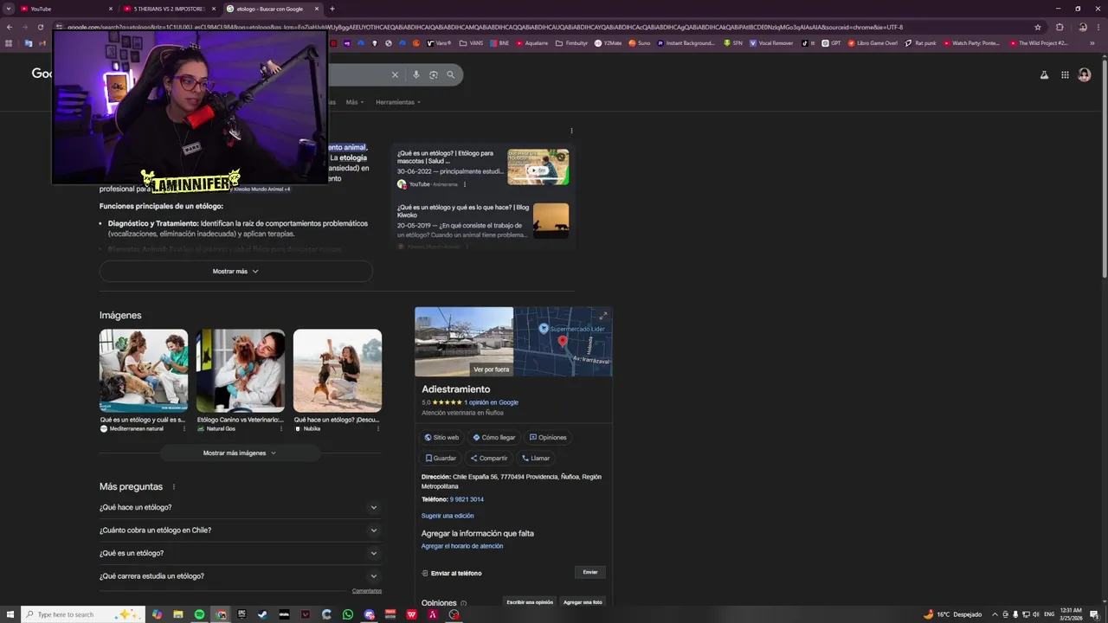Open the overview sources three-dot menu
The width and height of the screenshot is (1108, 623).
click(x=571, y=131)
